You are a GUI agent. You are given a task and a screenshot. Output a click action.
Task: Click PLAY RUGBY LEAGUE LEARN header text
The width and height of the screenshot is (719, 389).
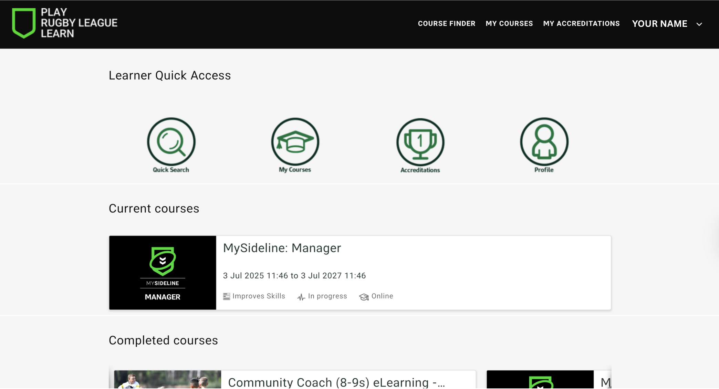click(79, 23)
